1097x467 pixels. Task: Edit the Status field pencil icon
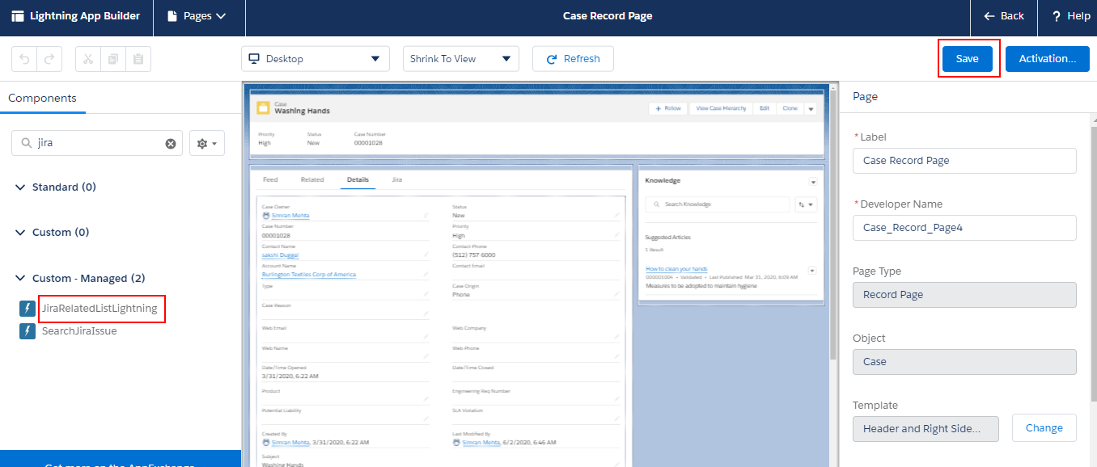[x=616, y=216]
